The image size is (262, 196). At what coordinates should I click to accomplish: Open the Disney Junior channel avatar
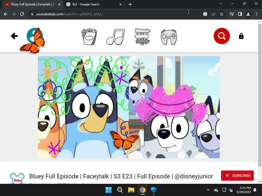click(x=17, y=178)
